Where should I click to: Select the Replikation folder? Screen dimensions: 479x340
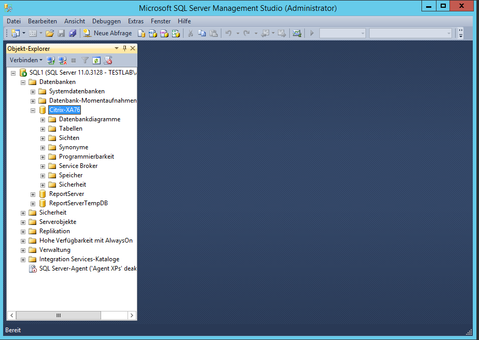coord(54,231)
